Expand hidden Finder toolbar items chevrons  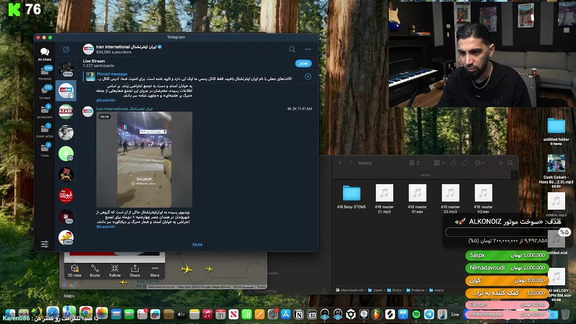pos(500,163)
